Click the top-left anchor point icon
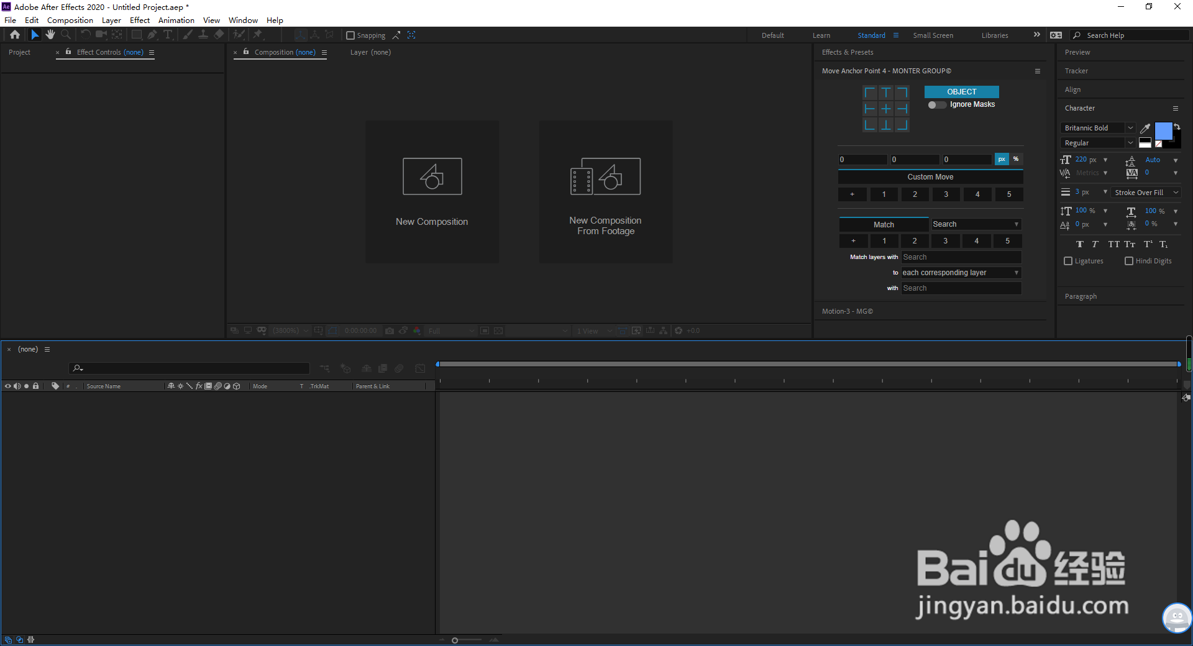Viewport: 1193px width, 646px height. (x=870, y=93)
